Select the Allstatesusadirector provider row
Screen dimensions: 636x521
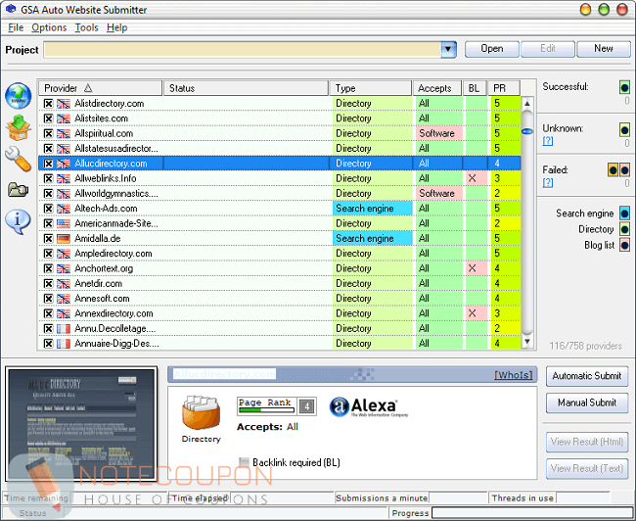click(x=280, y=149)
